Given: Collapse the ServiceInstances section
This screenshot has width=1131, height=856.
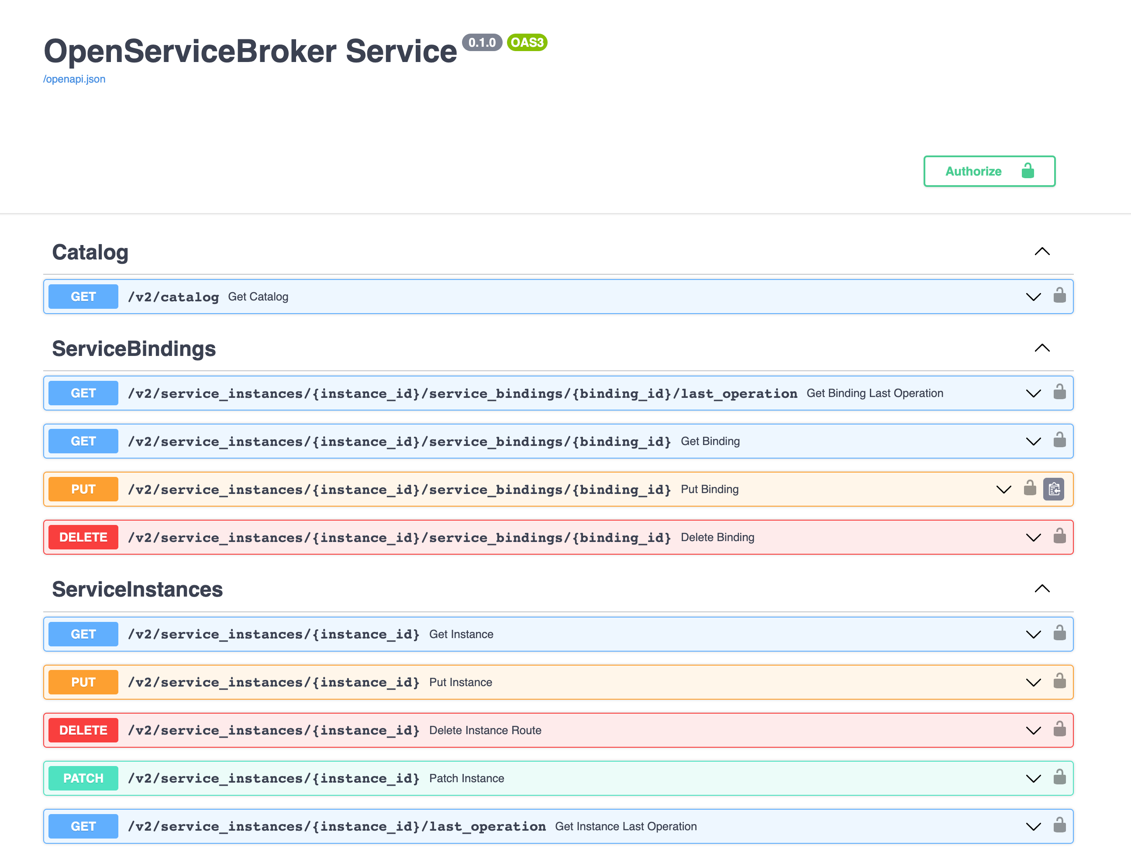Looking at the screenshot, I should coord(1042,589).
